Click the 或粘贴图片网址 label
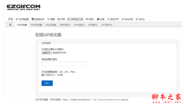The image size is (184, 105). pyautogui.click(x=50, y=59)
